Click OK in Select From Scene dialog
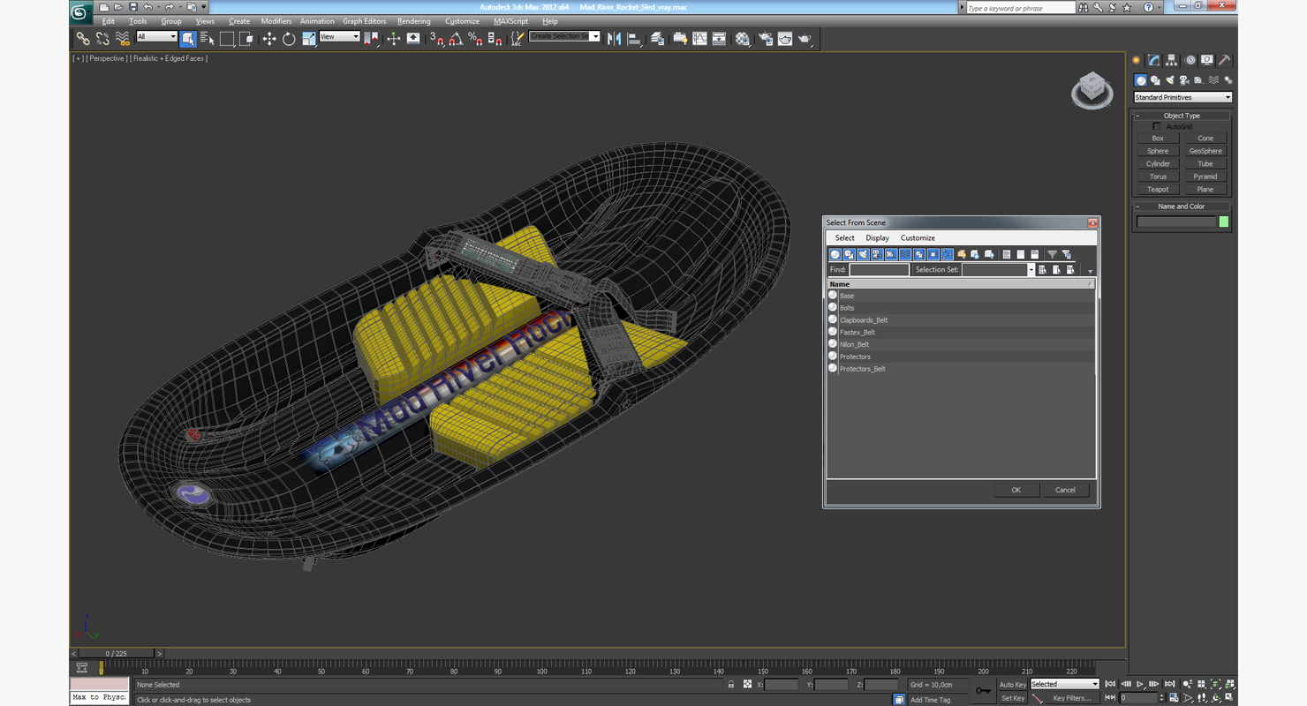Image resolution: width=1307 pixels, height=706 pixels. tap(1016, 490)
